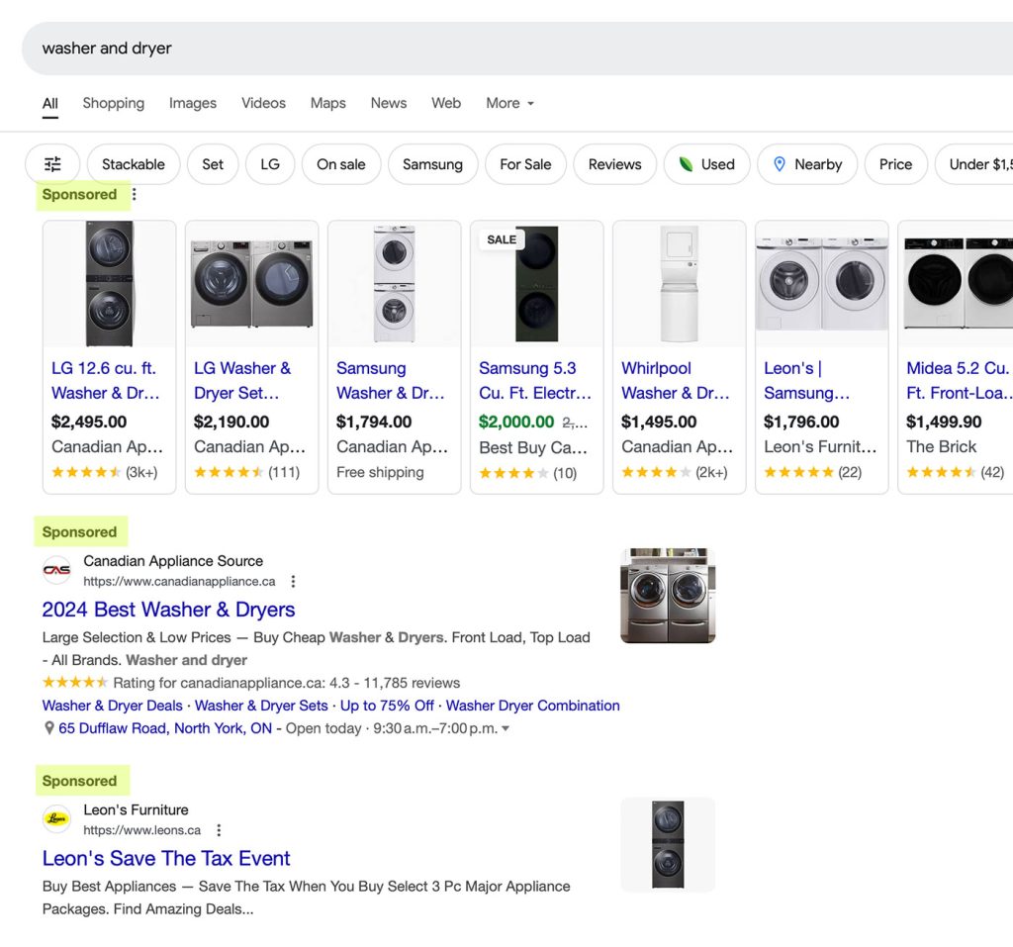Image resolution: width=1013 pixels, height=947 pixels.
Task: Open the Washer & Dryer Deals sitelink
Action: [x=113, y=706]
